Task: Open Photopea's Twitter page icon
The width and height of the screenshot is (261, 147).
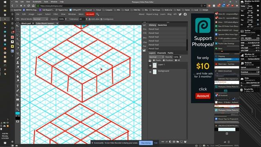Action: click(x=180, y=14)
